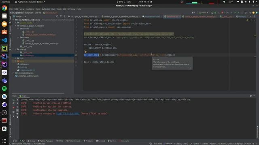Open Google Chrome from the dock
259x145 pixels.
(4, 8)
